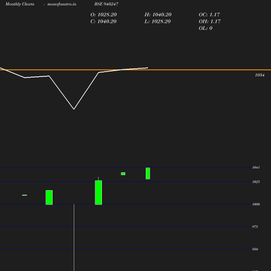Click the 975 price axis label

coord(255,227)
